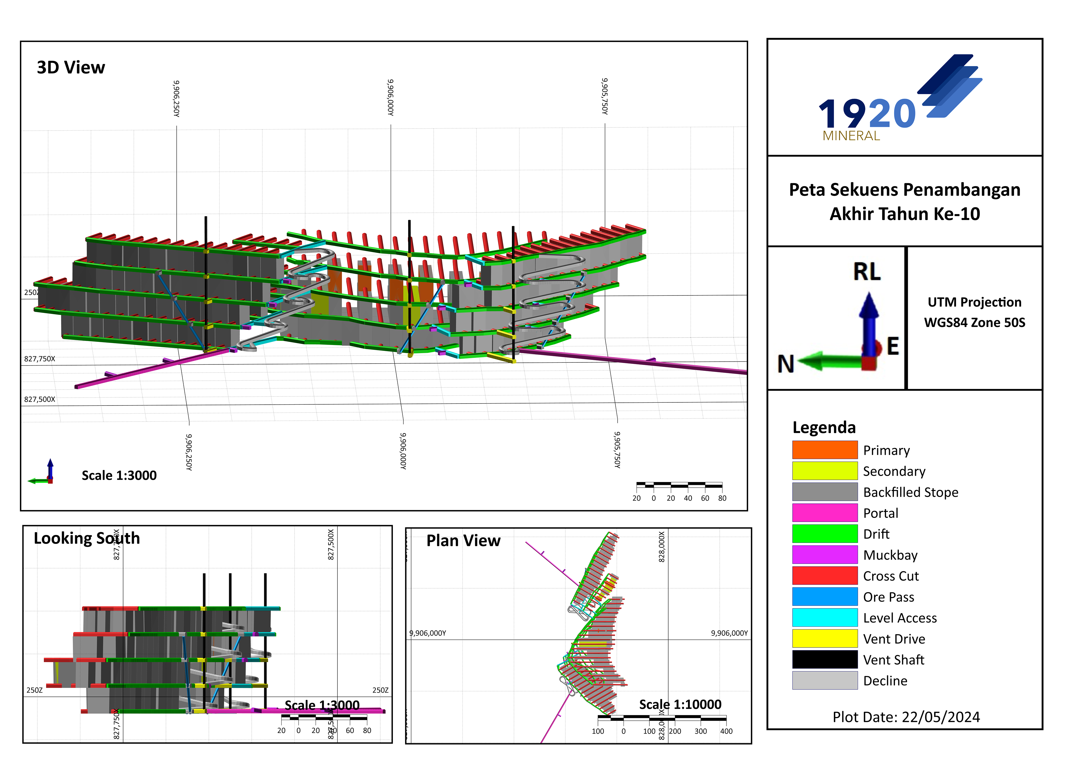
Task: Click the Looking South scale bar
Action: (x=324, y=718)
